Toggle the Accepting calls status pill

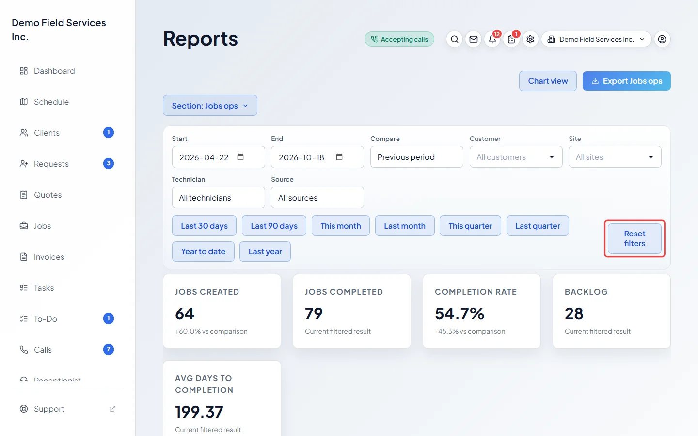tap(399, 39)
